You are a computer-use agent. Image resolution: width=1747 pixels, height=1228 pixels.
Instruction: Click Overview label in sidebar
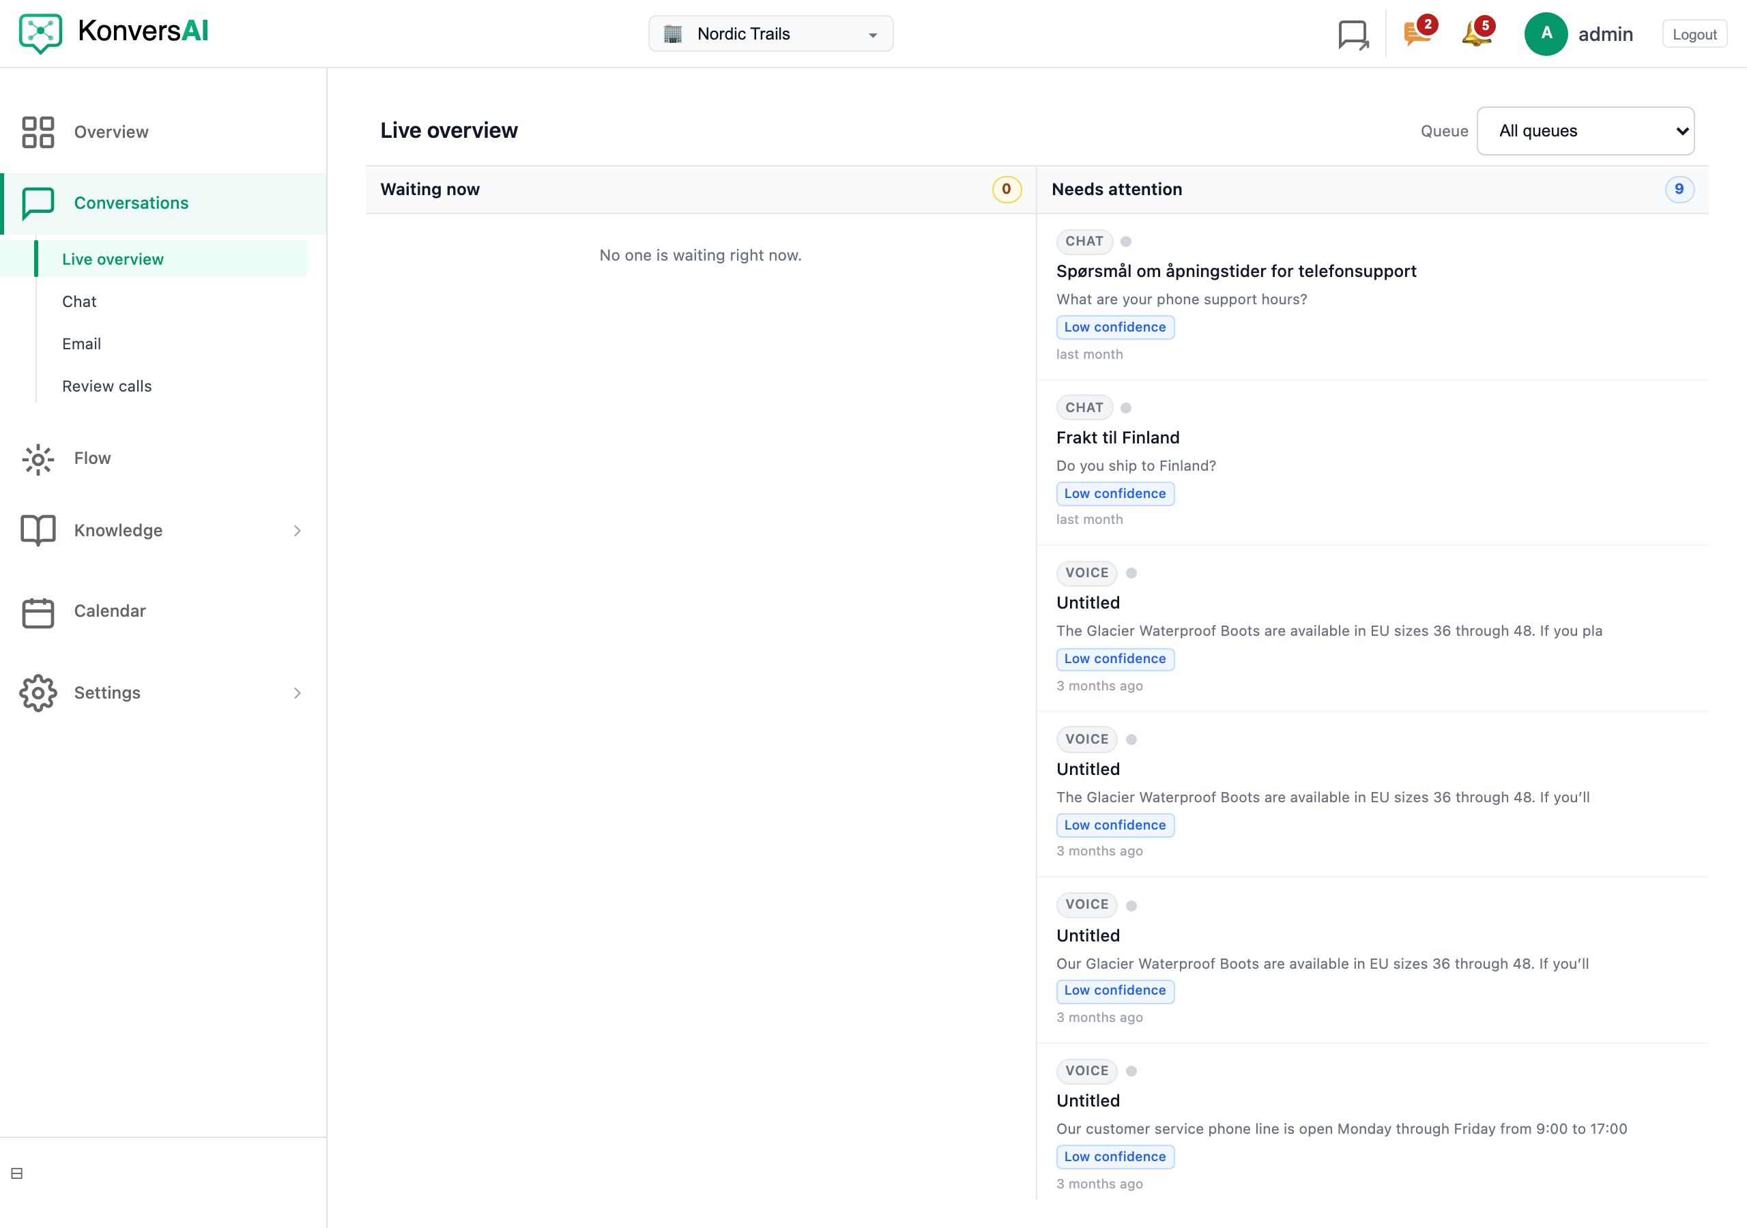tap(111, 132)
